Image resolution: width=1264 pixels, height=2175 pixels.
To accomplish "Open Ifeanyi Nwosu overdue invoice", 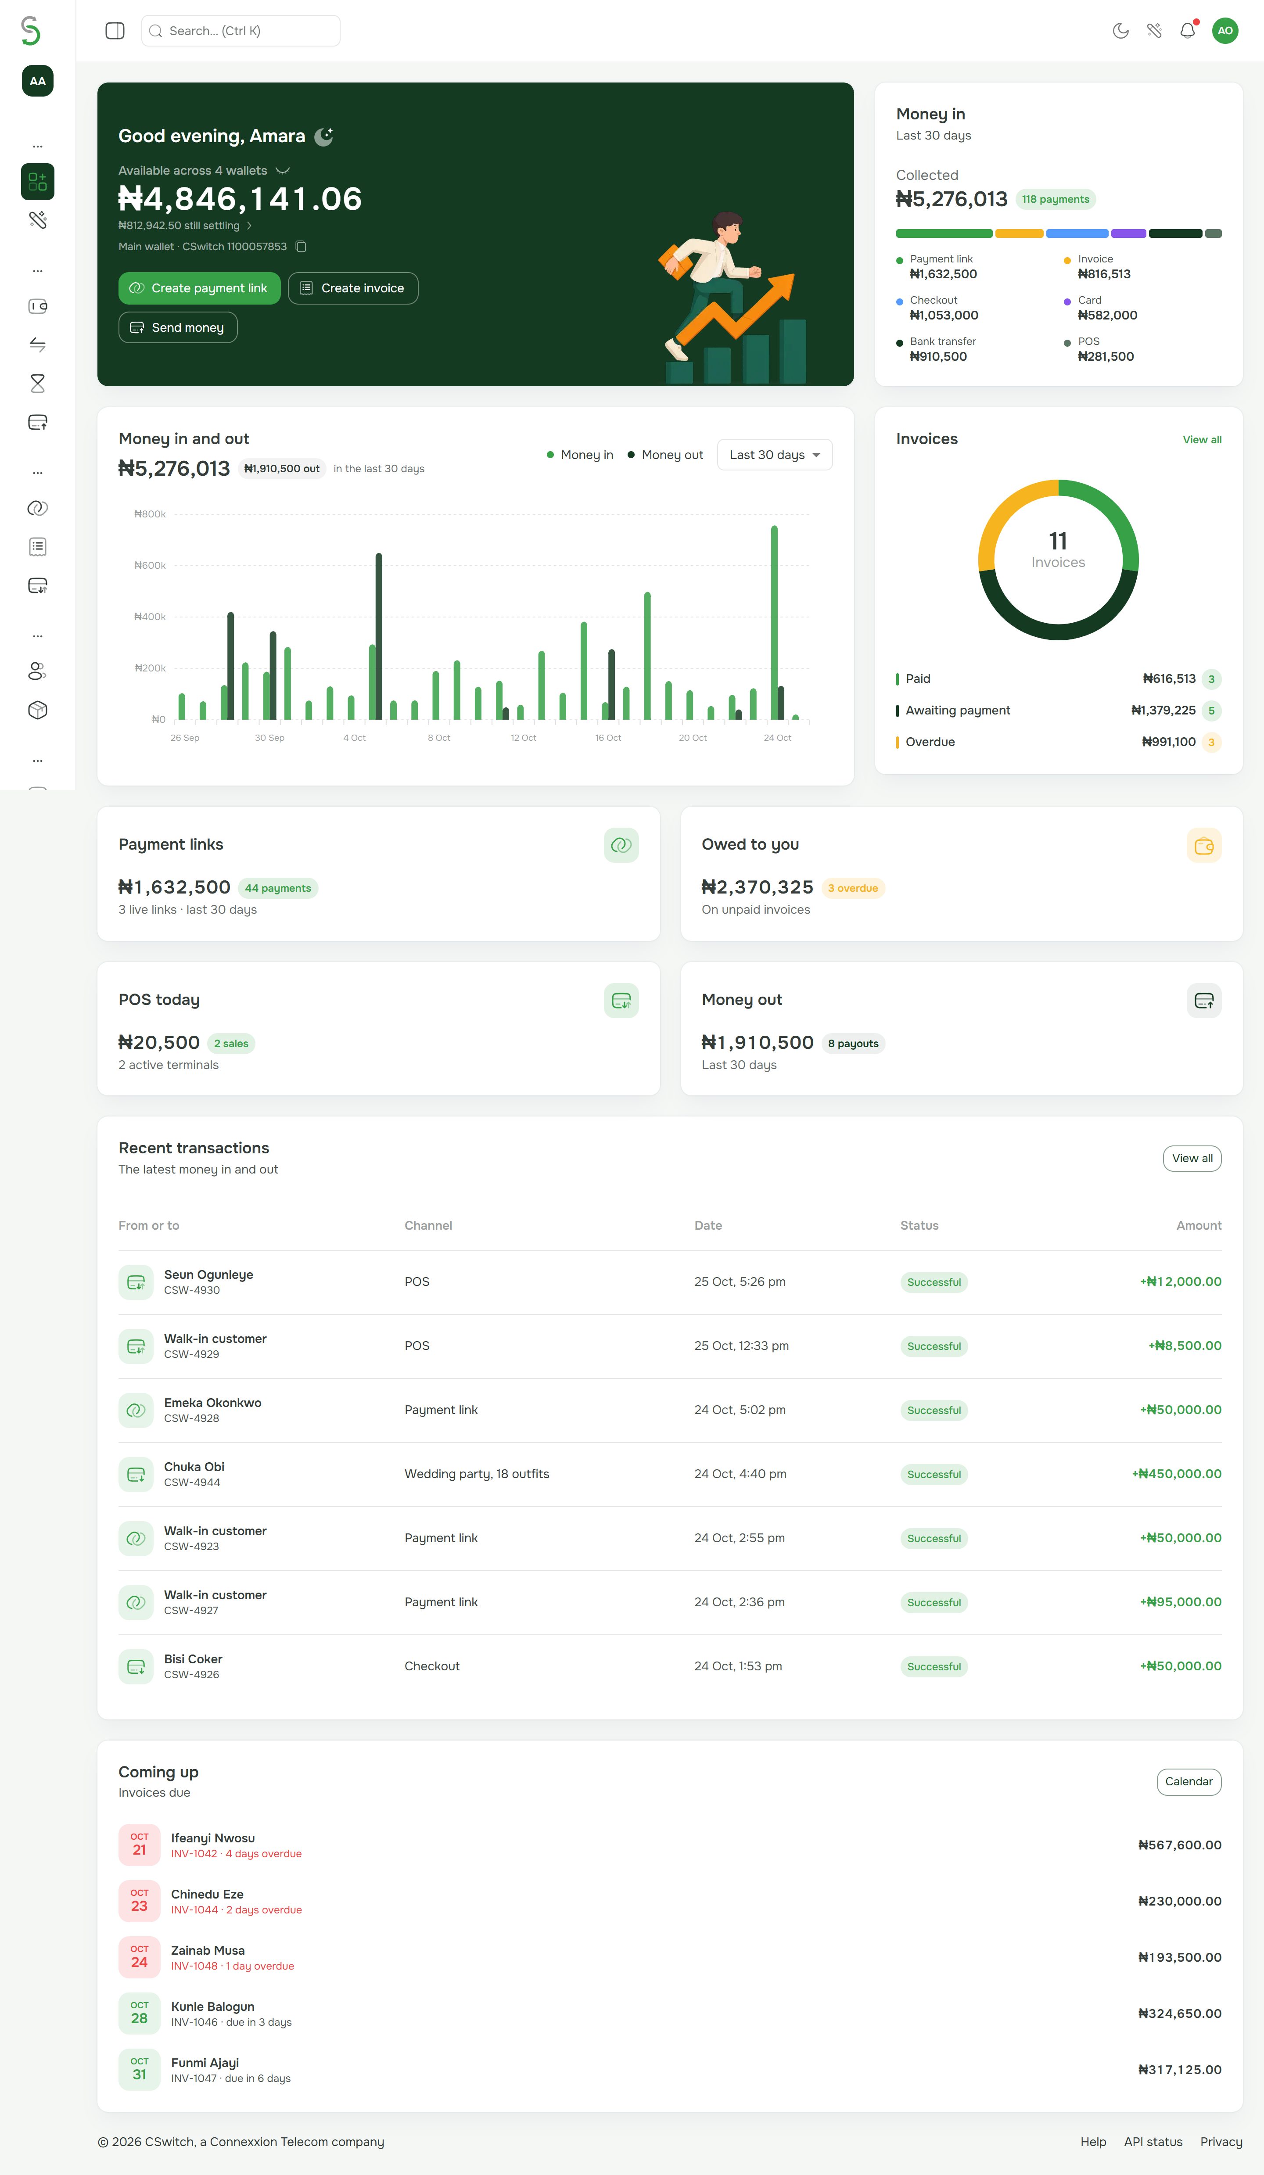I will point(670,1845).
